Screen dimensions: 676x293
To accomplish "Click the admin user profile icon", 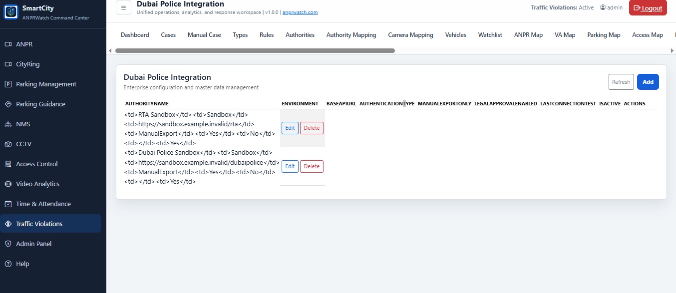I will 603,7.
